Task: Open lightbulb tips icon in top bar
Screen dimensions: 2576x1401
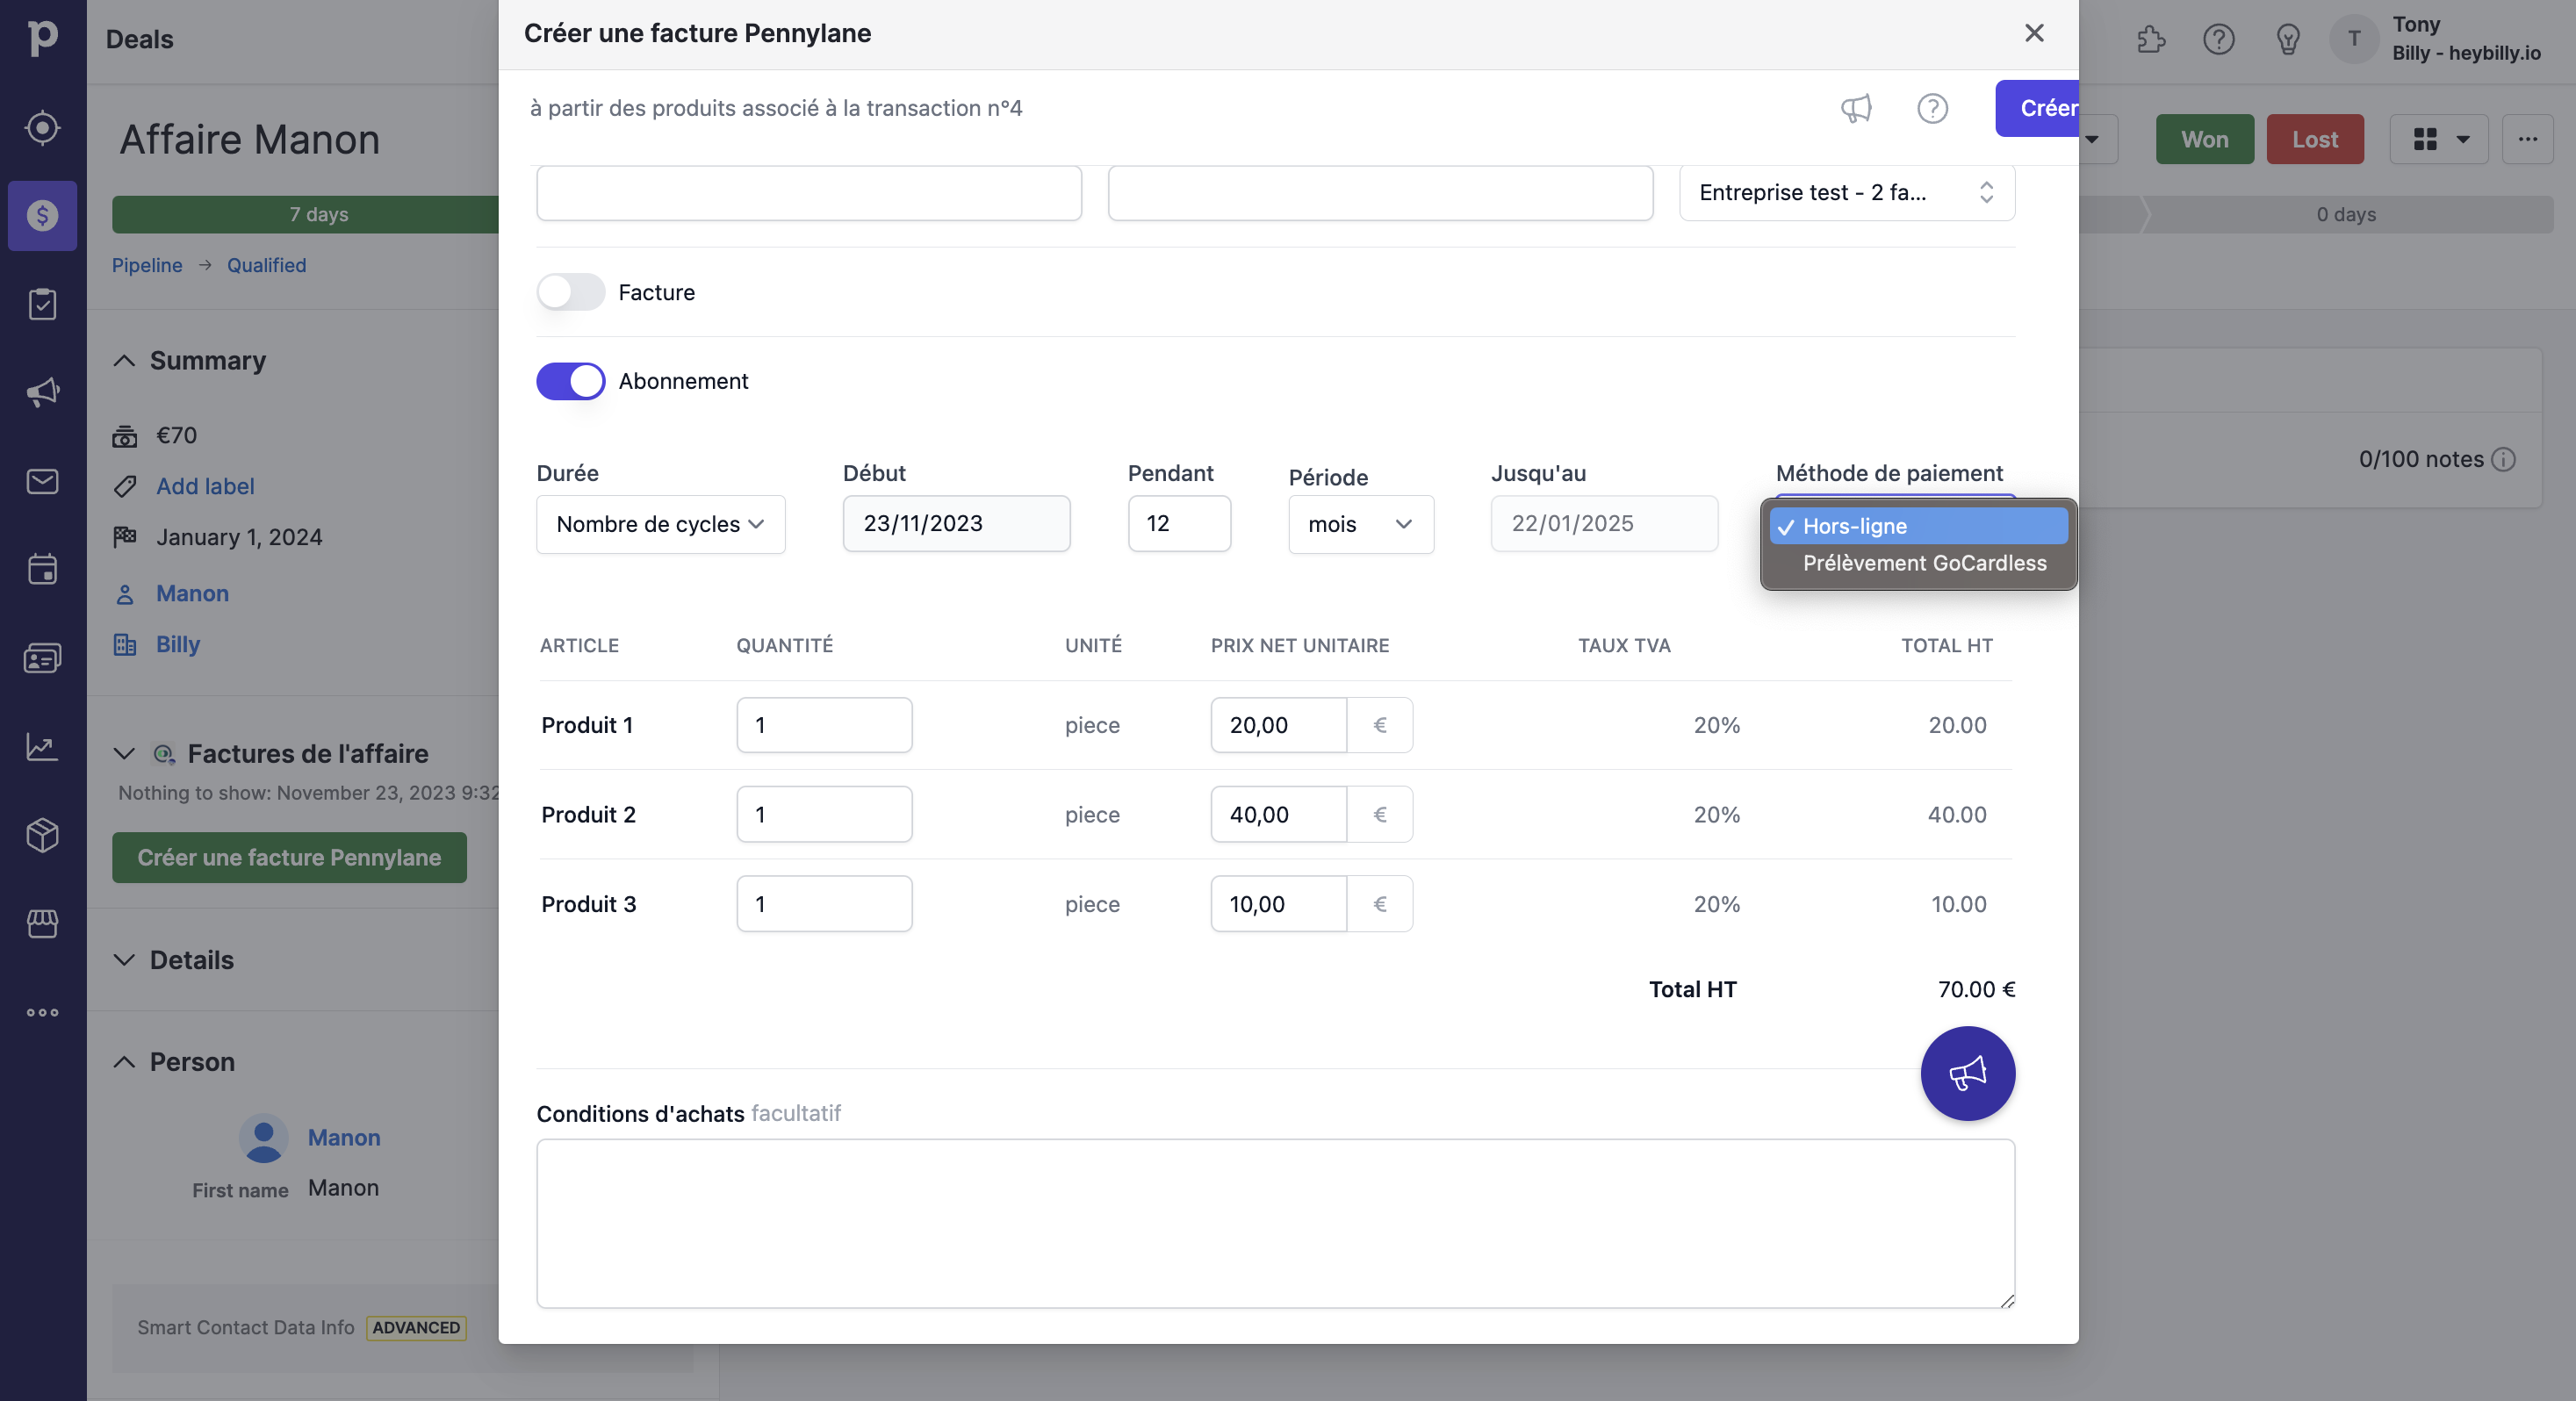Action: pos(2288,39)
